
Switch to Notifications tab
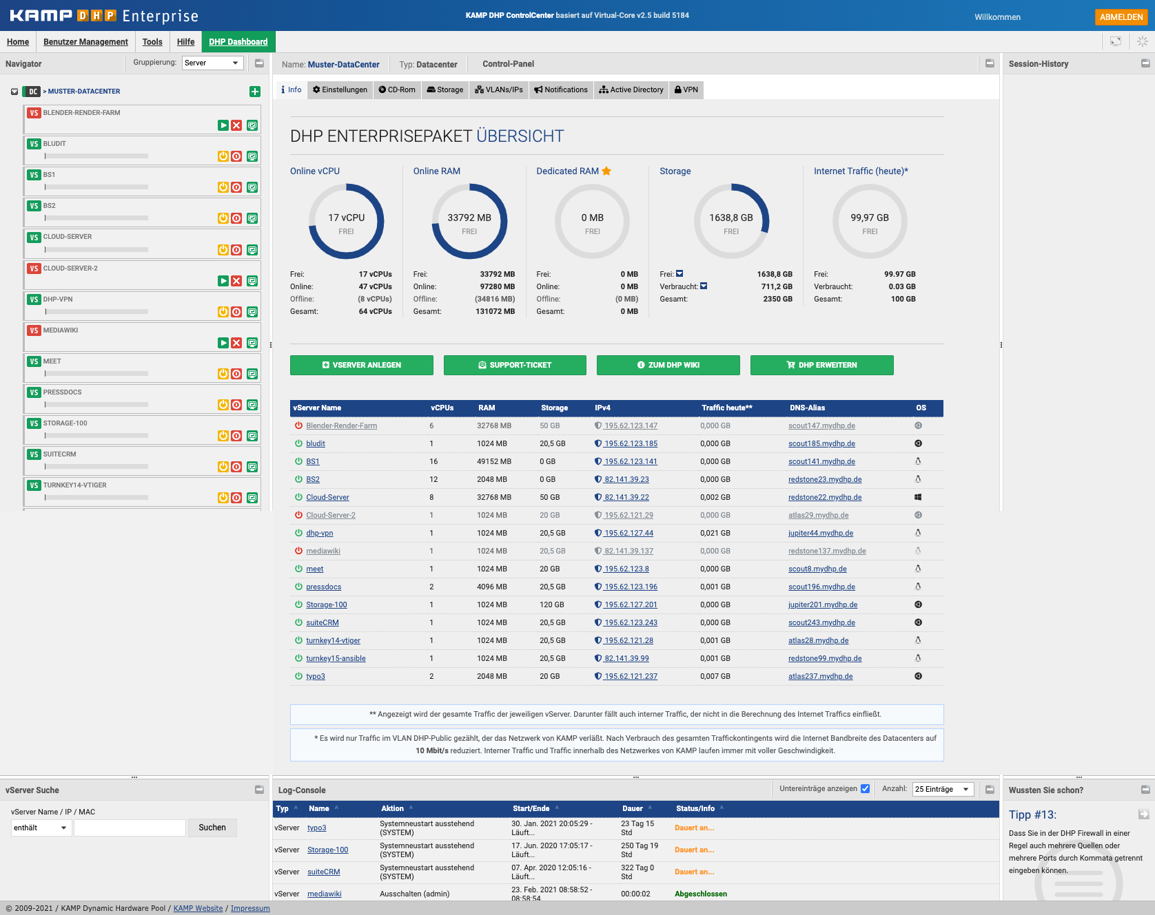point(561,90)
